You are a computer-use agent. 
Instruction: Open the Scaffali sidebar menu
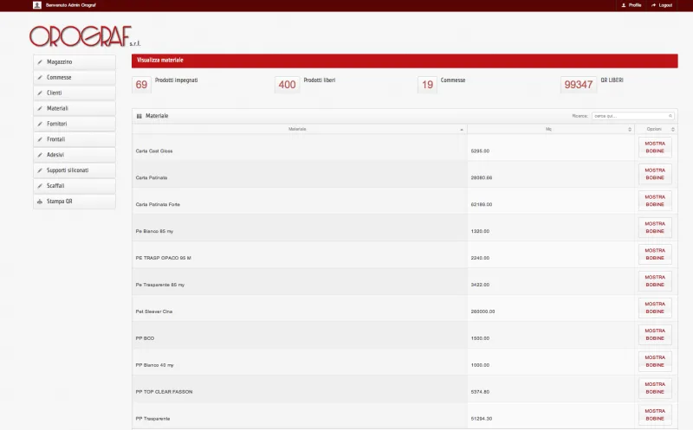74,186
